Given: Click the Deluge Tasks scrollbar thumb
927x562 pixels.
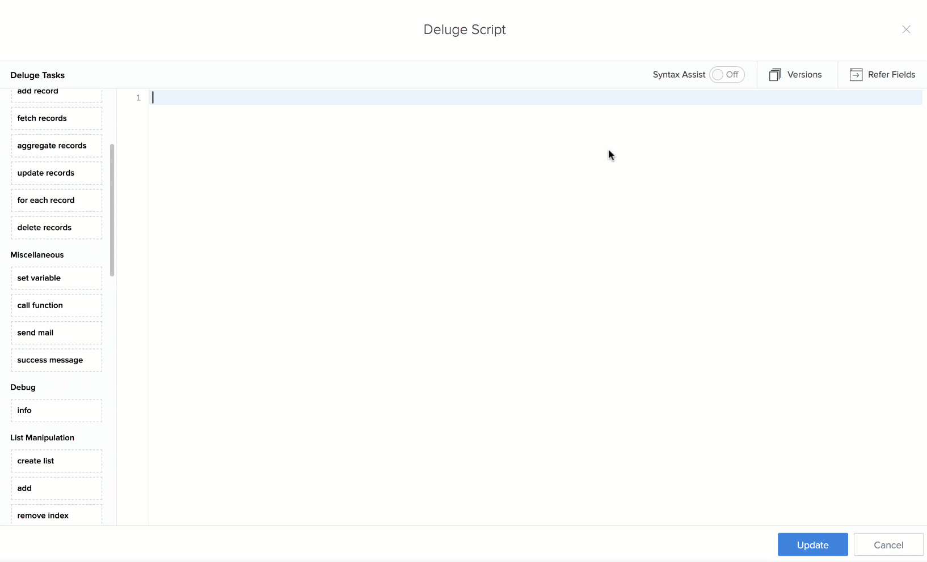Looking at the screenshot, I should [x=112, y=210].
